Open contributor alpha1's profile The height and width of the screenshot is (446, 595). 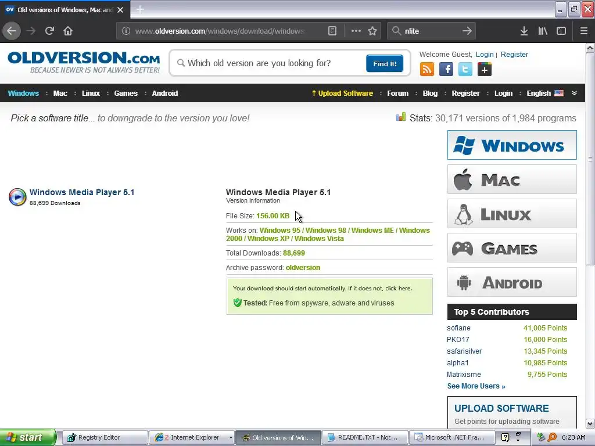[x=458, y=363]
